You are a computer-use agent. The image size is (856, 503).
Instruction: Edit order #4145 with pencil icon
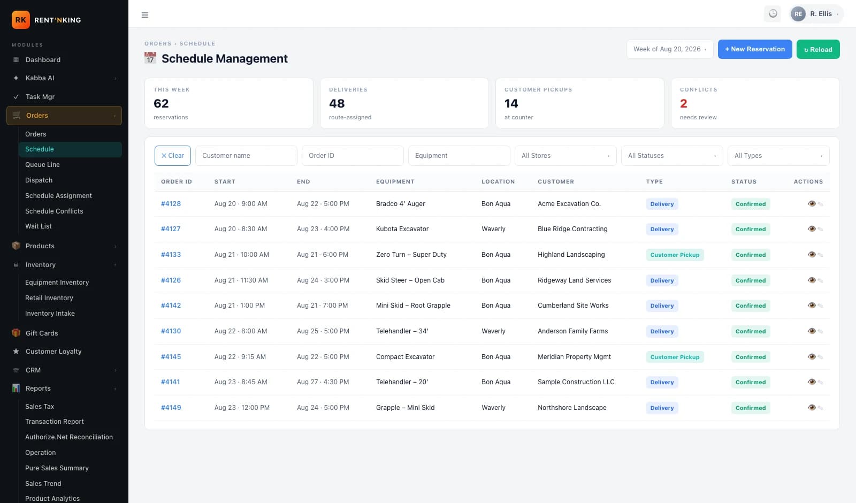click(821, 357)
